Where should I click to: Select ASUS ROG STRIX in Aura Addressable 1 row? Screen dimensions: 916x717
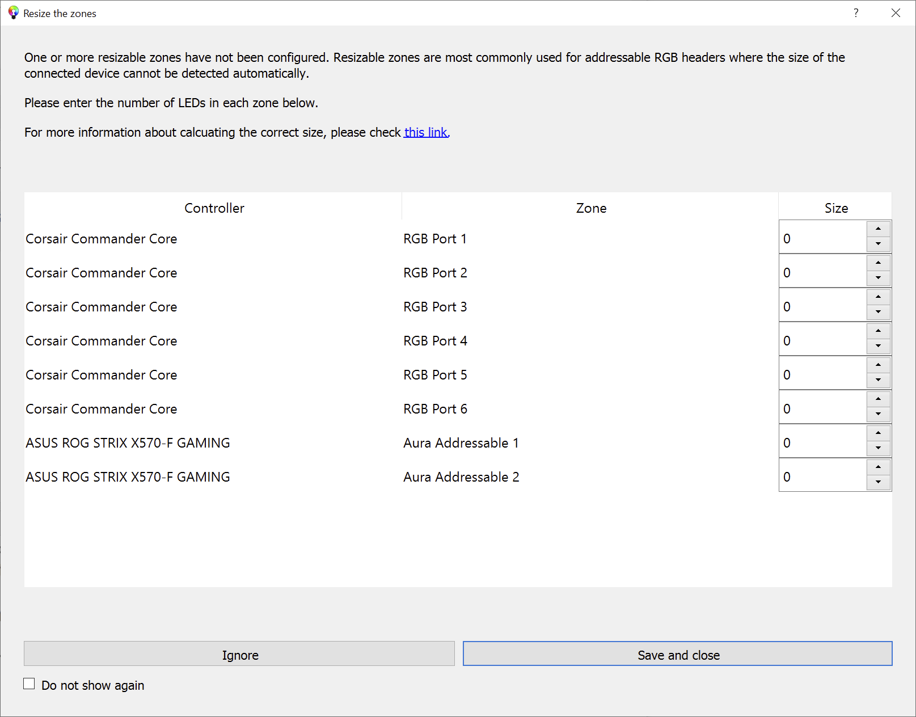[x=213, y=441]
